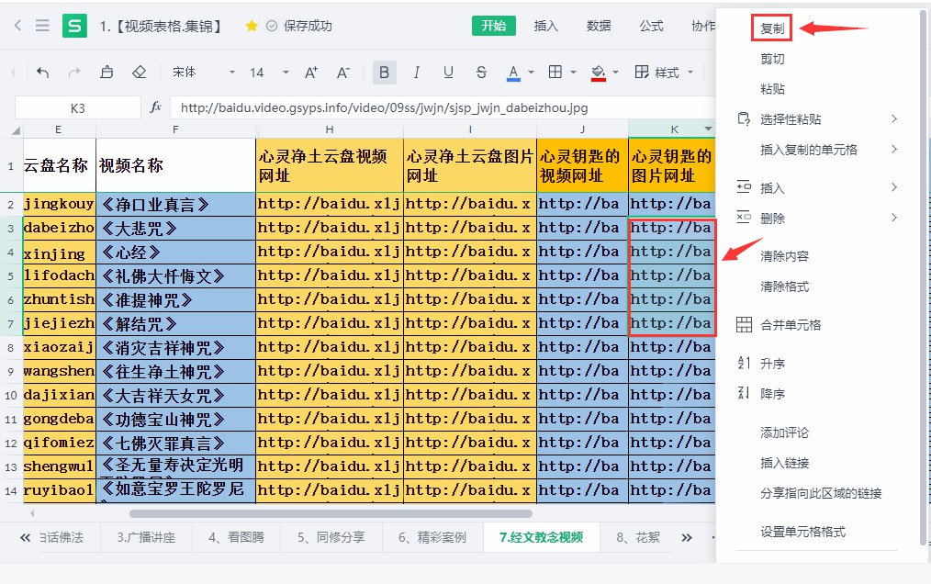The image size is (931, 584).
Task: Open the 7.经文教念视频 sheet tab
Action: pyautogui.click(x=541, y=538)
